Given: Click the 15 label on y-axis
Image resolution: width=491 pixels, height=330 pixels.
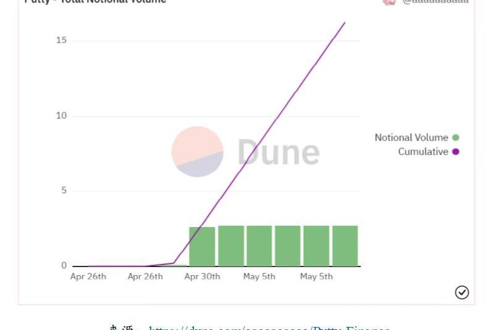Looking at the screenshot, I should click(x=61, y=41).
